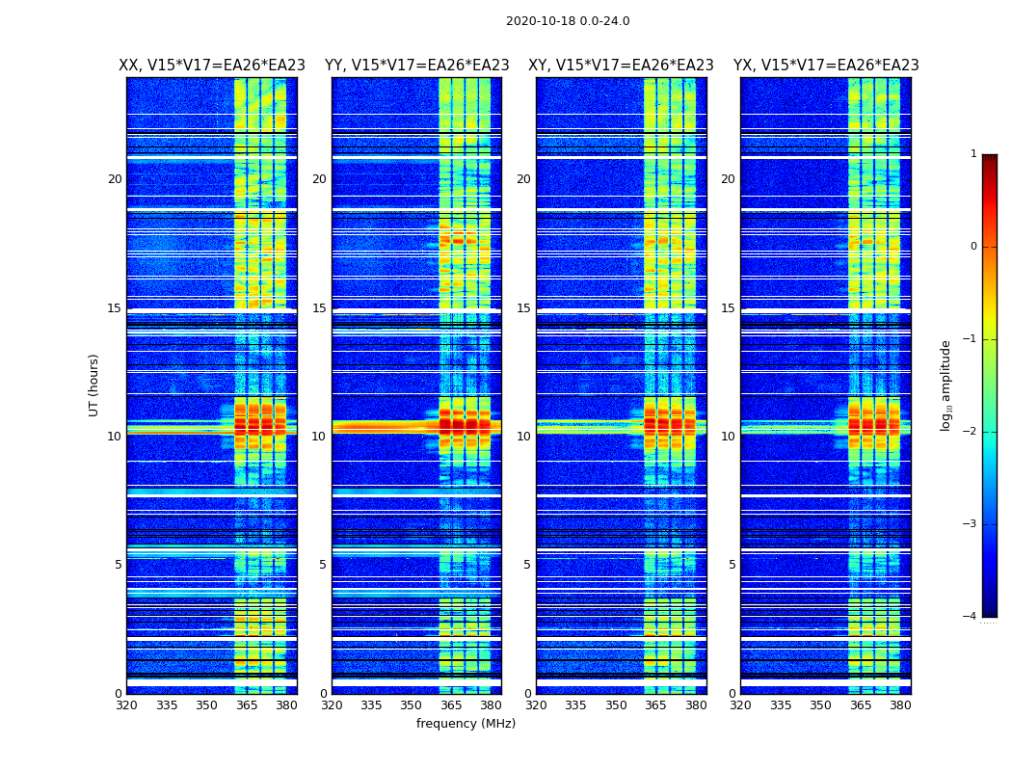
Task: Click the XX, V15*V17=EA26*EA23 panel title
Action: coord(212,66)
